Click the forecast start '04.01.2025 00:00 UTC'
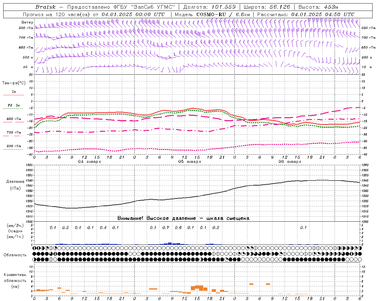The width and height of the screenshot is (377, 301). pos(133,14)
